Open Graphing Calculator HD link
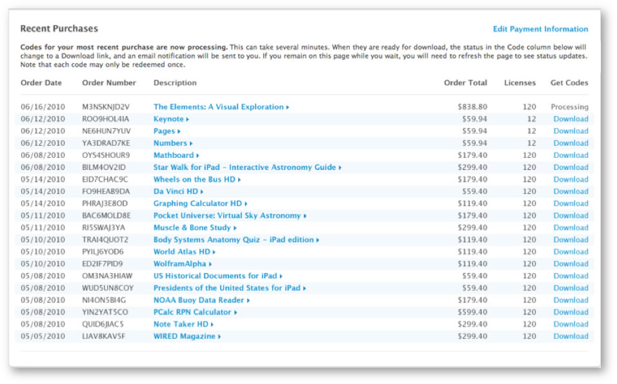The height and width of the screenshot is (384, 617). pos(200,204)
